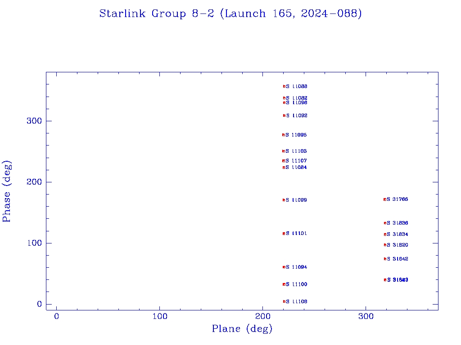Screen dimensions: 461x345
Task: Click the 0 tick label on Plane axis
Action: pyautogui.click(x=56, y=316)
